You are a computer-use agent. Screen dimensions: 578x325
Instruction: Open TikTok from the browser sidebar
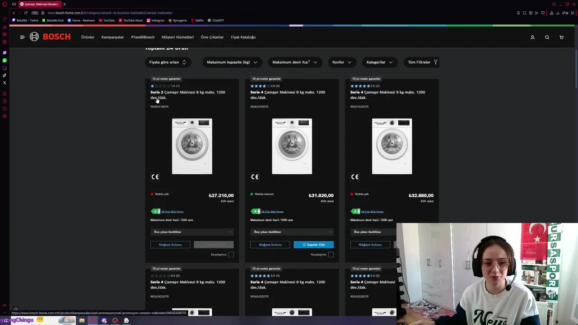pos(5,75)
